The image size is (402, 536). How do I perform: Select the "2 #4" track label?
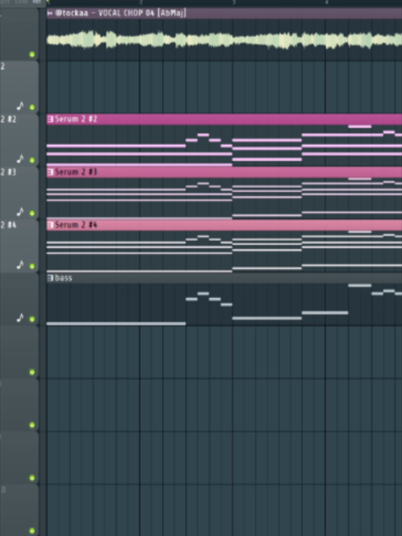(8, 225)
